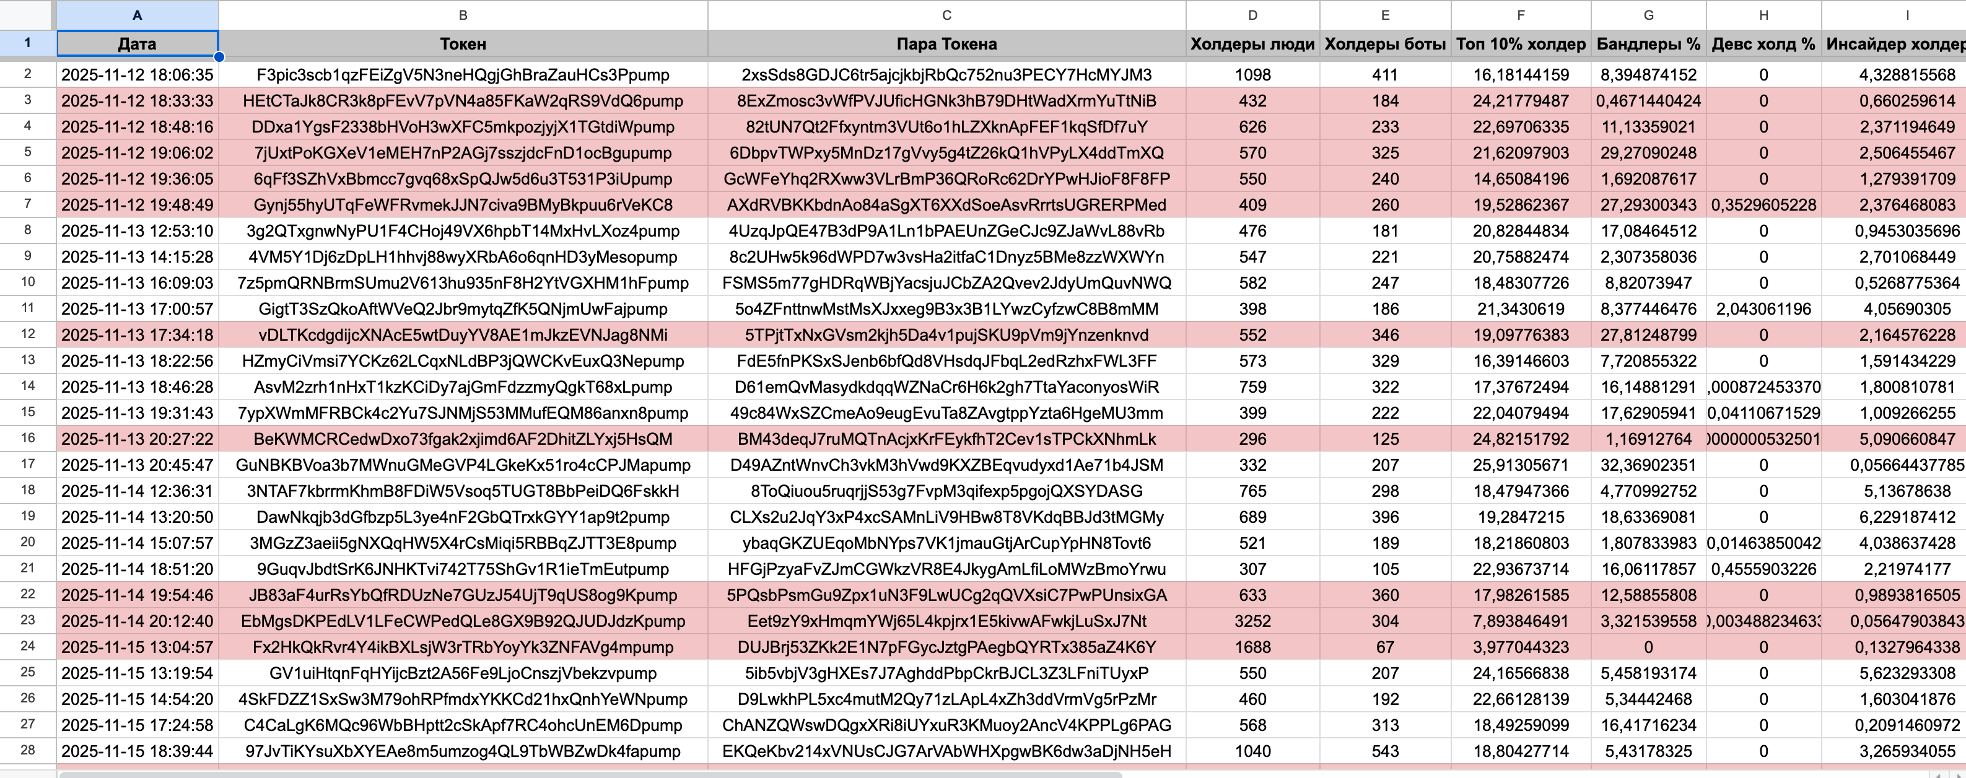
Task: Select the token address ending in Wpump in row 4
Action: (x=463, y=127)
